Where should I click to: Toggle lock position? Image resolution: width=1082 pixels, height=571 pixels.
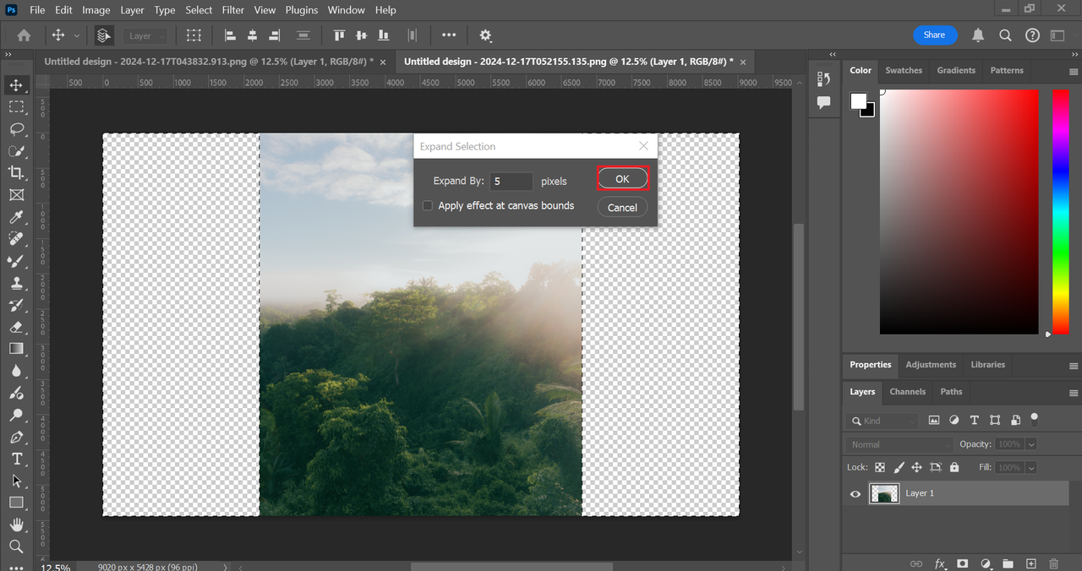[x=916, y=467]
